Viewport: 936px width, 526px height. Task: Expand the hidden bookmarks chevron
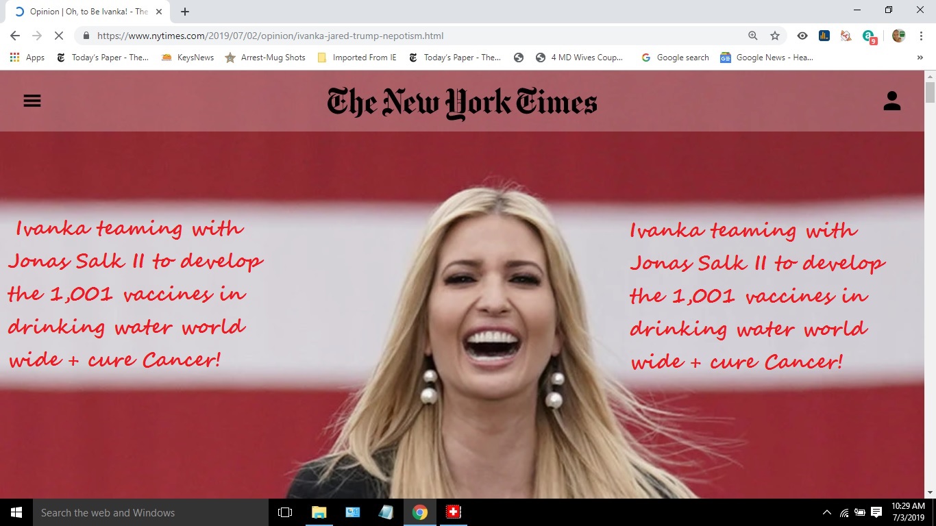pos(920,58)
